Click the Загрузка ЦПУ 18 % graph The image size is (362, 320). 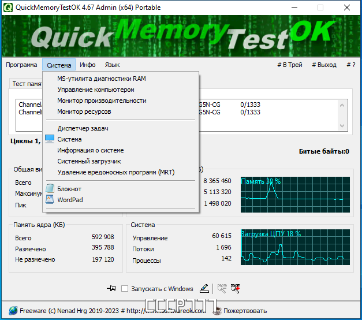click(295, 247)
